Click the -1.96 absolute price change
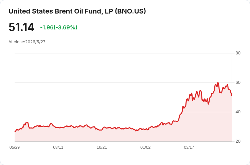The image size is (250, 165). click(47, 27)
